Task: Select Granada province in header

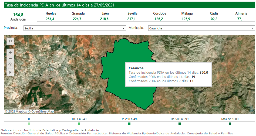Action: (x=78, y=13)
